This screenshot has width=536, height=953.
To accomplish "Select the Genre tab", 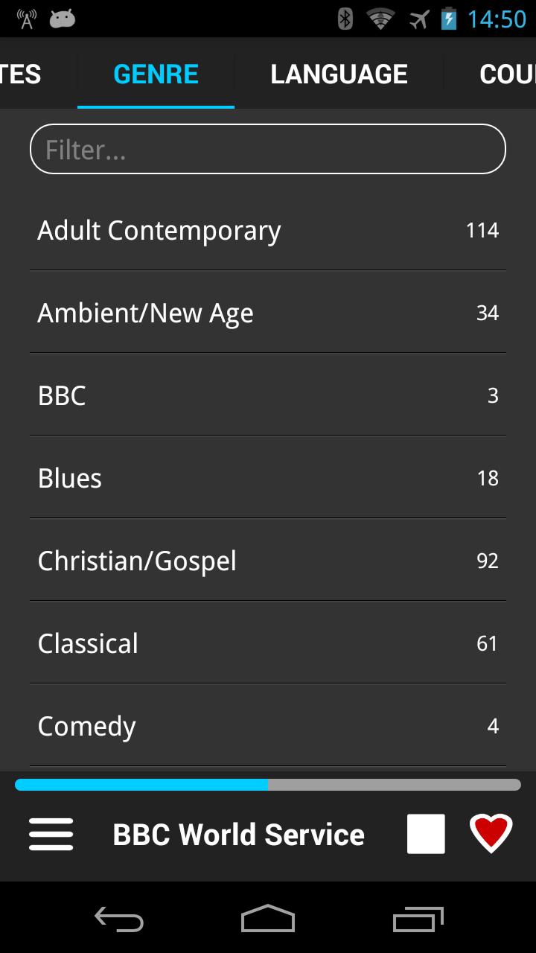I will [x=156, y=74].
